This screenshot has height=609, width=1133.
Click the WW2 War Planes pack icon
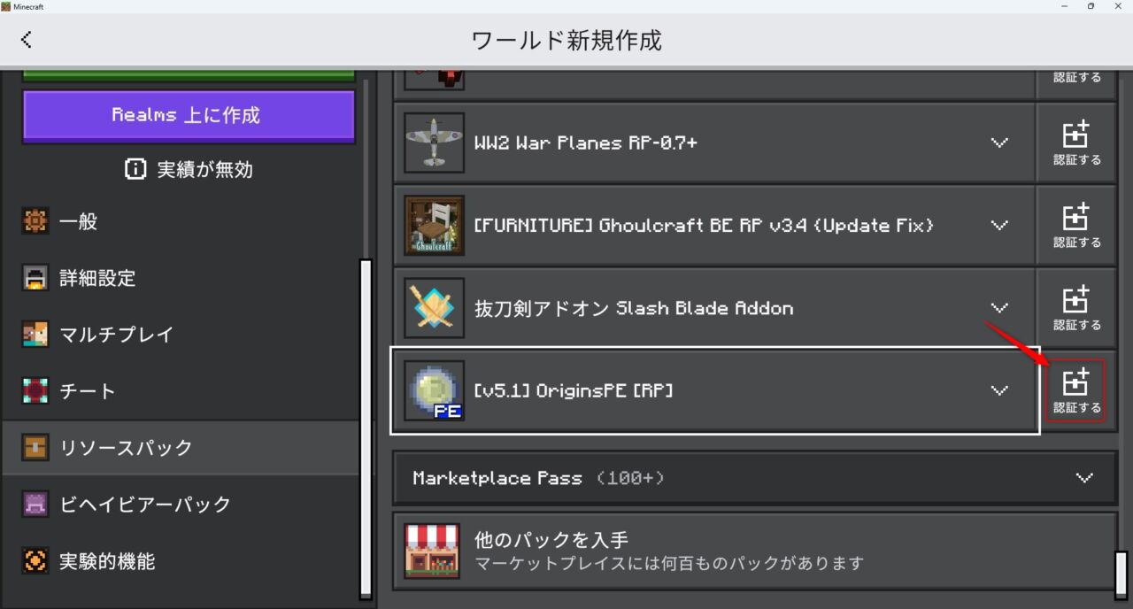coord(434,143)
